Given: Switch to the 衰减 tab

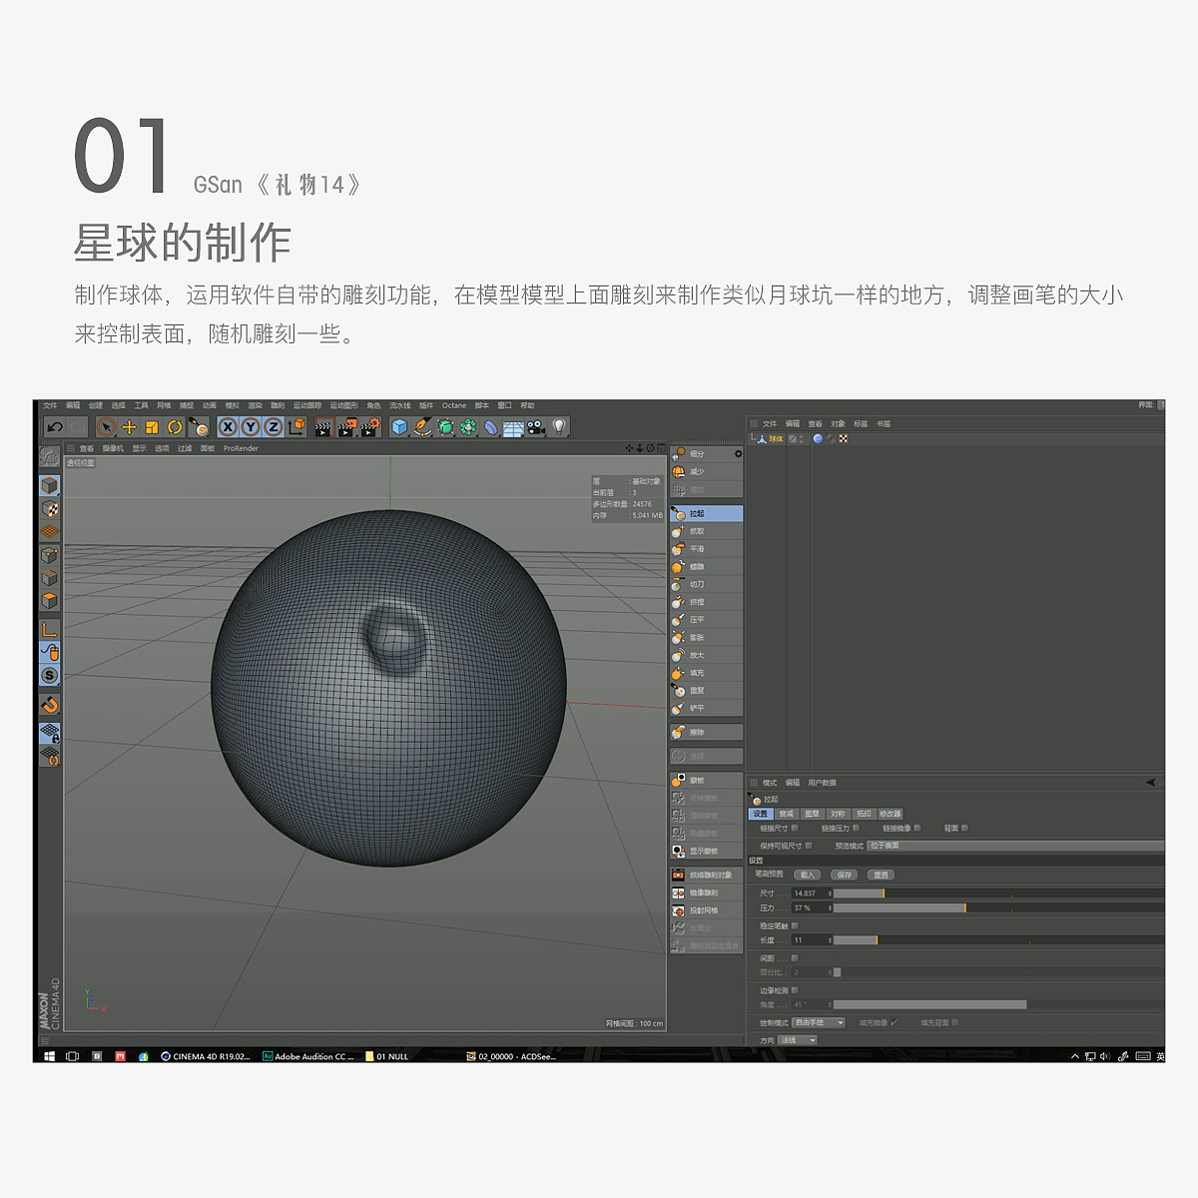Looking at the screenshot, I should coord(787,814).
